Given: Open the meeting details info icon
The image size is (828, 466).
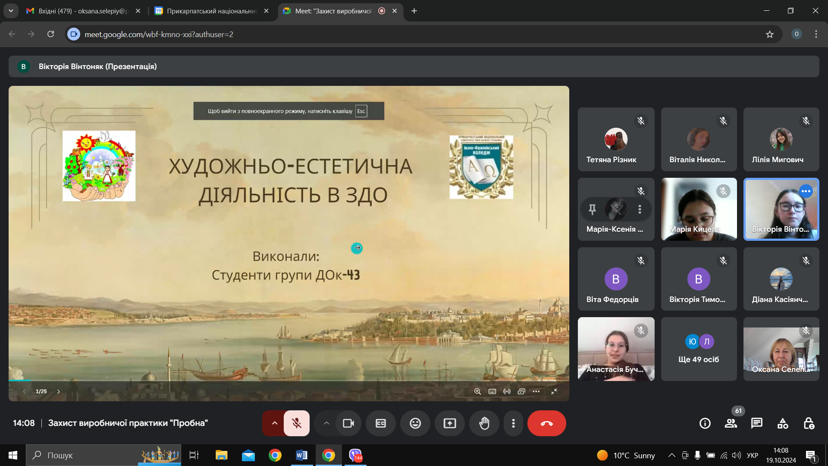Looking at the screenshot, I should (705, 423).
